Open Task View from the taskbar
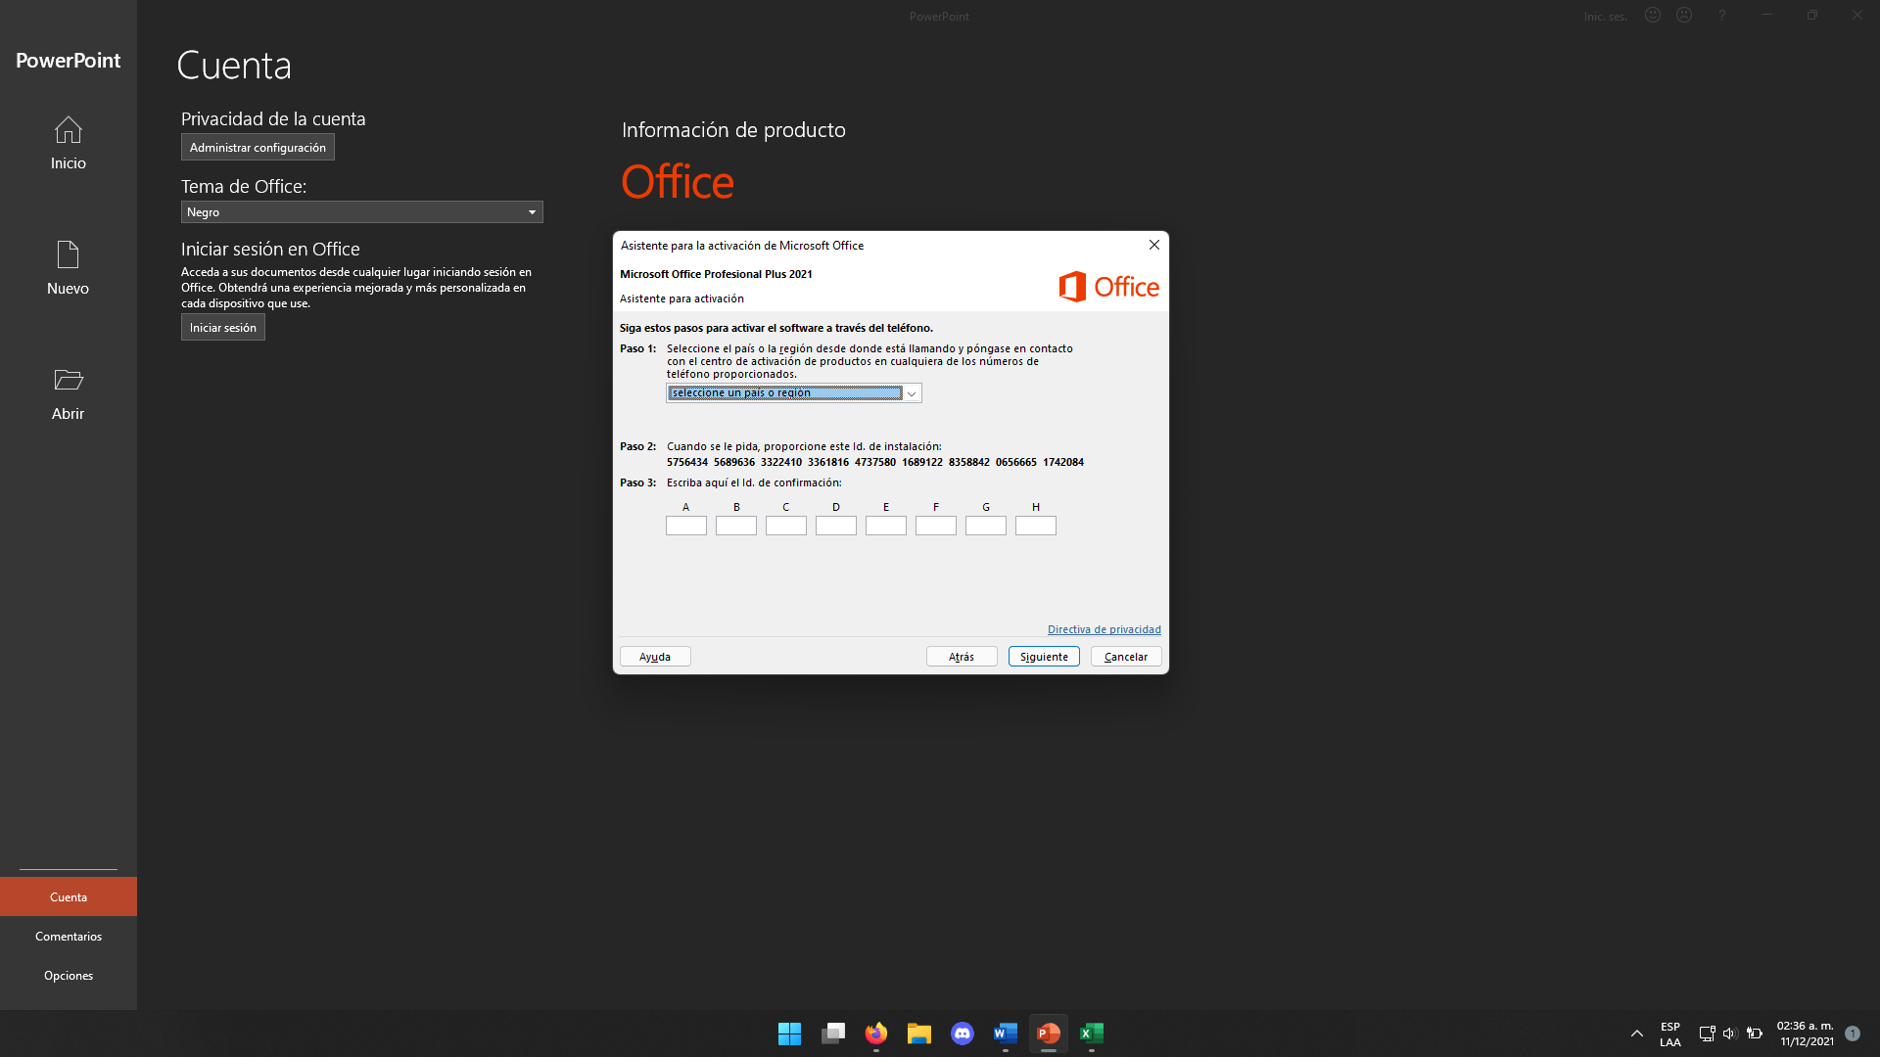The image size is (1880, 1057). [x=833, y=1033]
